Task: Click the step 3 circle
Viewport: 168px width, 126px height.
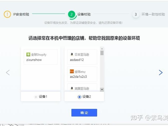Action: point(136,14)
